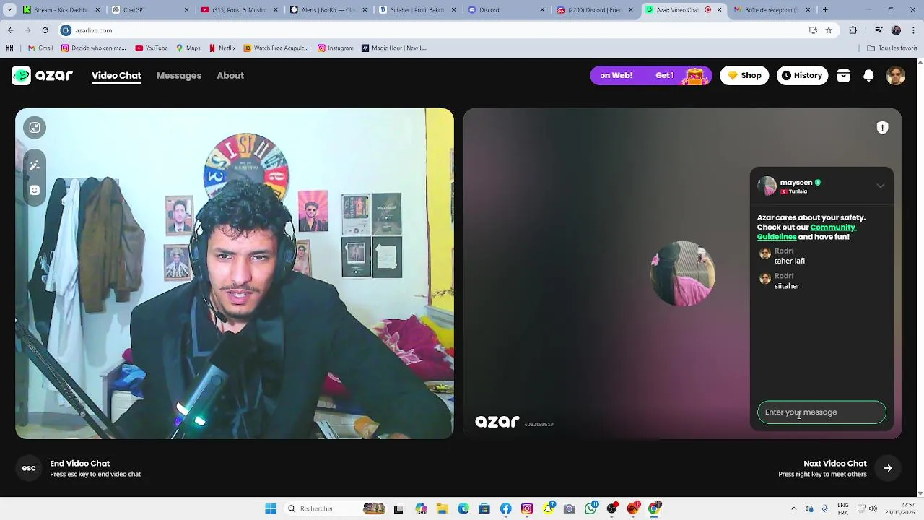Switch to the ChatGPT browser tab

(150, 10)
